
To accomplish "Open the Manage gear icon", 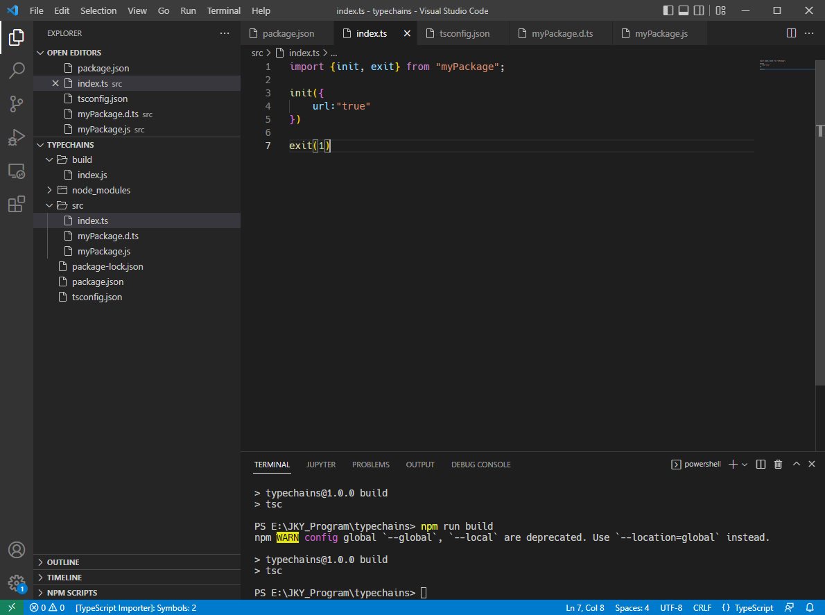I will click(17, 583).
